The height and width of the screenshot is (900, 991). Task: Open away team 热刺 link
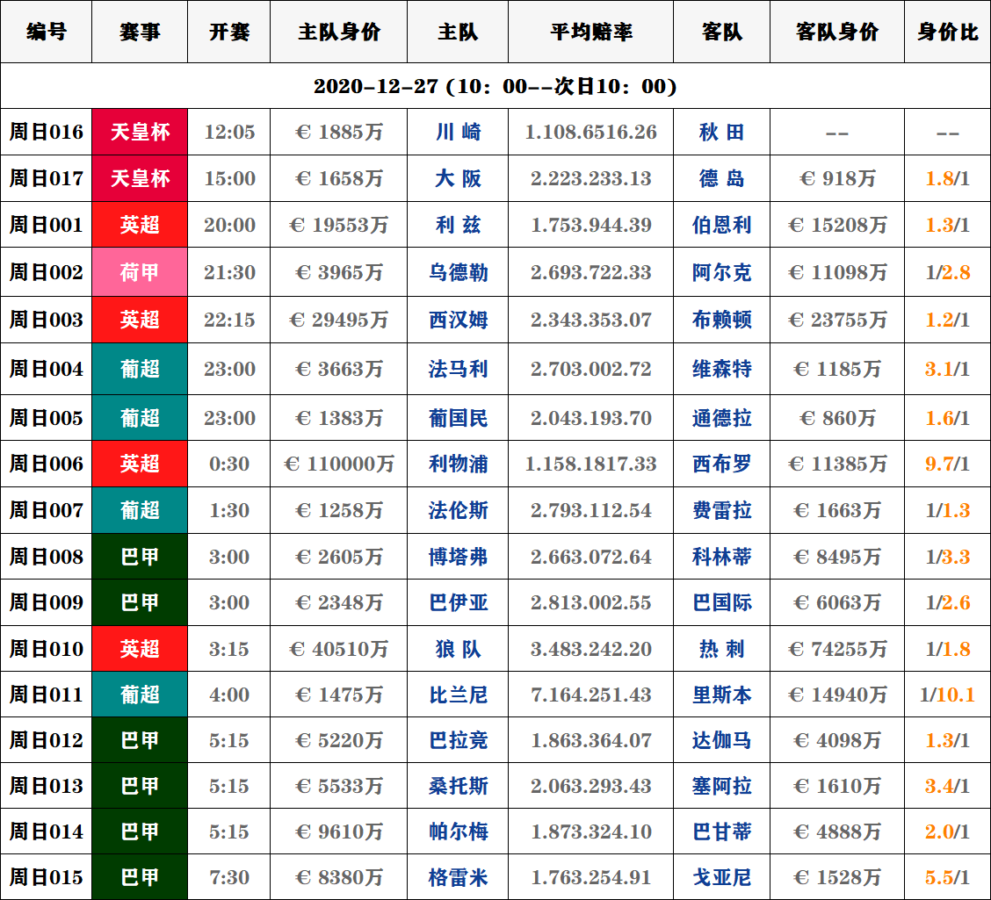(x=721, y=649)
